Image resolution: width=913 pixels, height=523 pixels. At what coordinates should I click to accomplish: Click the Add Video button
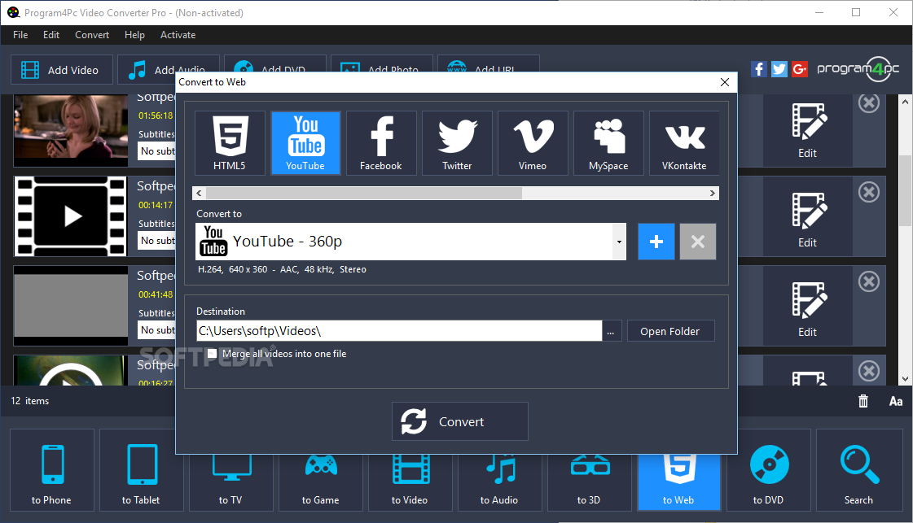pos(62,70)
